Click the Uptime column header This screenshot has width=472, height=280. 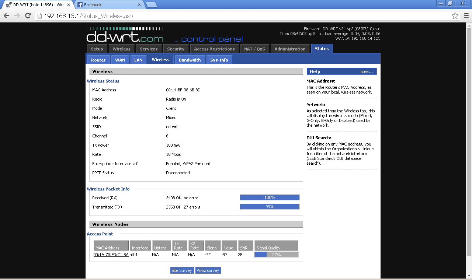pyautogui.click(x=162, y=245)
